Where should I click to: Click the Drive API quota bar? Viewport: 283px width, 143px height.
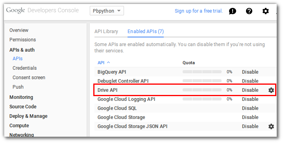pos(202,90)
